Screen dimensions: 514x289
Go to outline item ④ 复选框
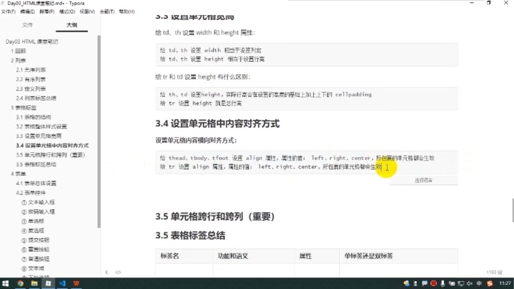33,231
